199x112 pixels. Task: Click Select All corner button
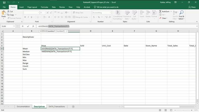click(2, 31)
